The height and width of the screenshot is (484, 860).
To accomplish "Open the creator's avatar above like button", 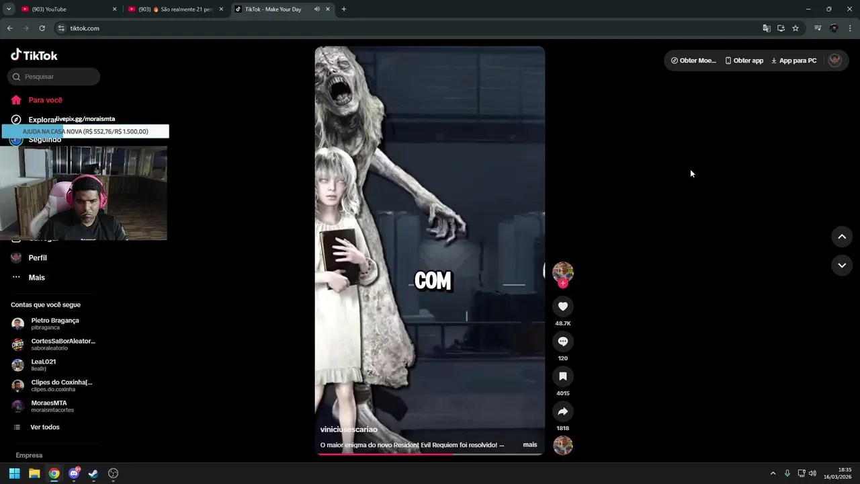I will coord(563,272).
